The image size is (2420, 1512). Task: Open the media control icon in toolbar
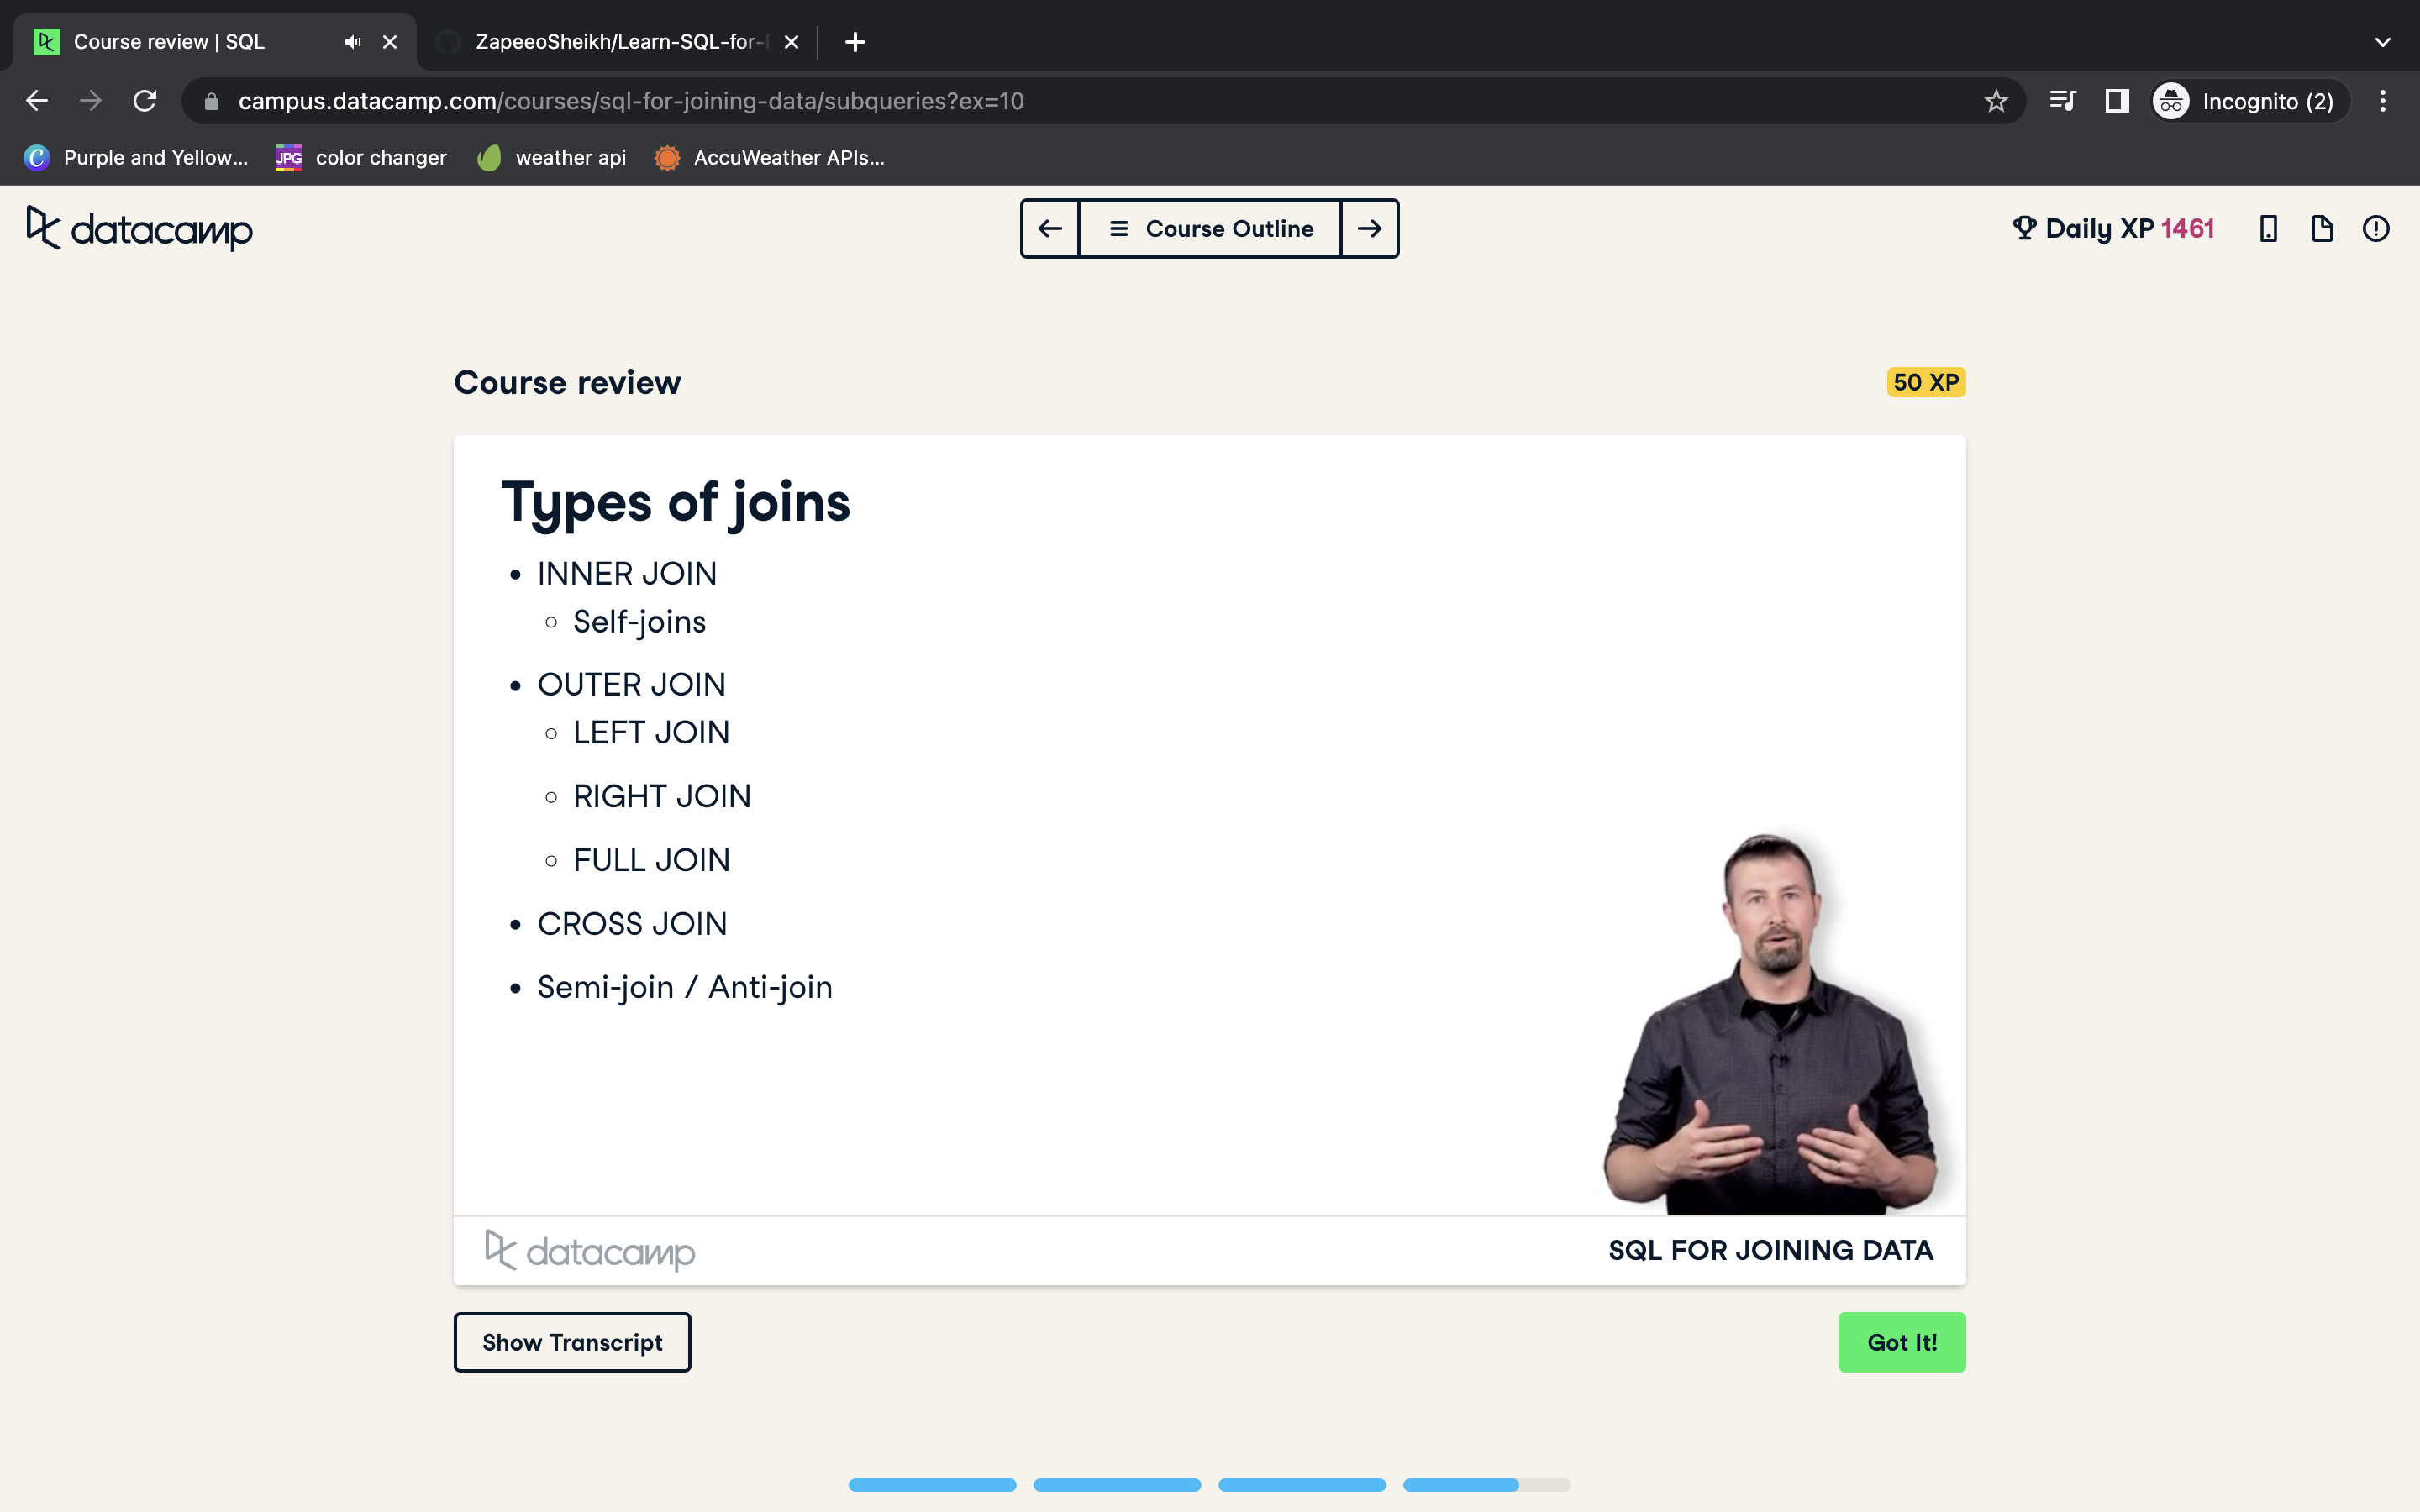(2062, 101)
